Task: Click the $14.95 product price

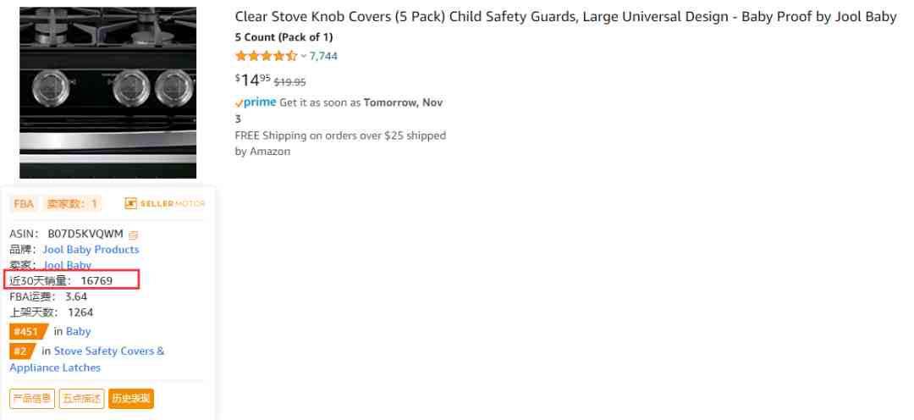Action: coord(253,80)
